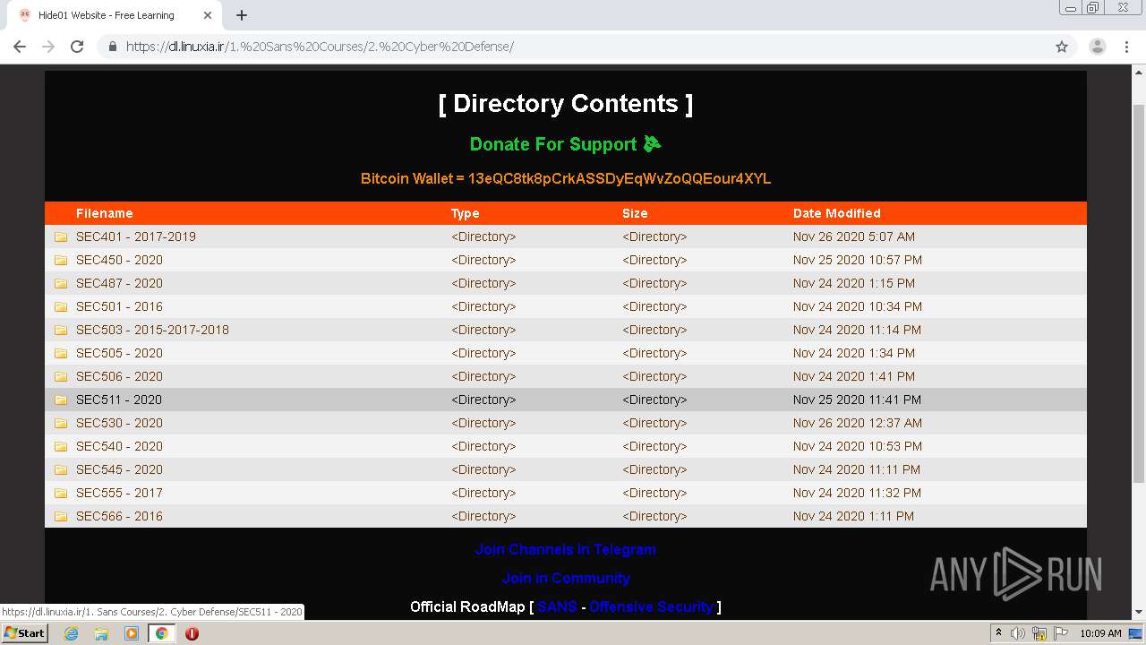
Task: Click folder icon of SEC450 - 2020
Action: (x=61, y=260)
